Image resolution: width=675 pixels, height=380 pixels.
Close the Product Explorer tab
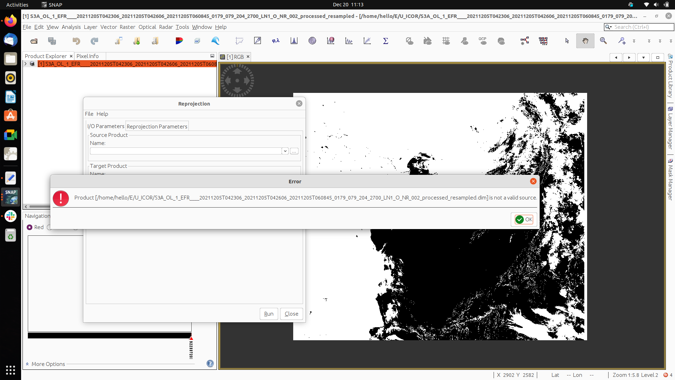tap(71, 56)
